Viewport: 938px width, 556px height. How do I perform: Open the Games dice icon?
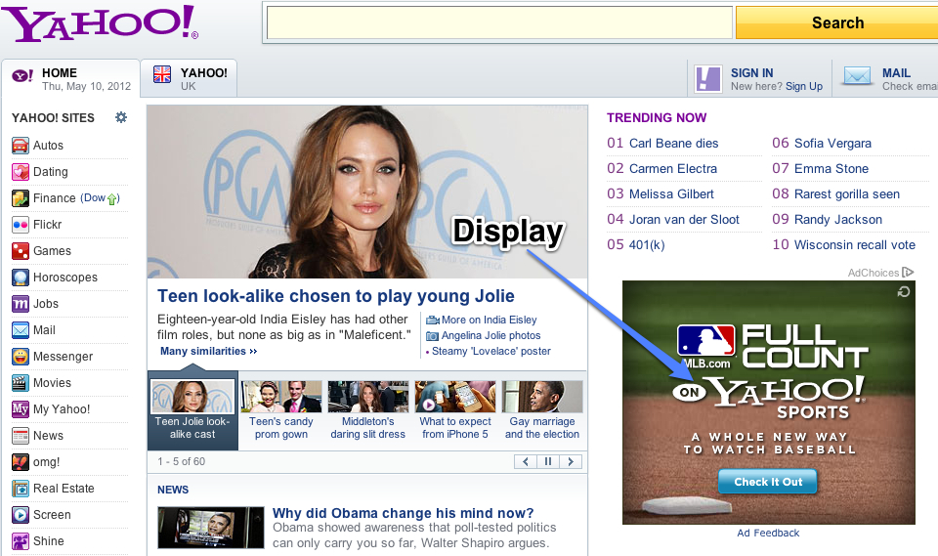(x=21, y=251)
